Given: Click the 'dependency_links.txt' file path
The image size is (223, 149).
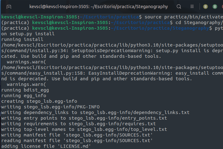Looking at the screenshot, I should coord(135,112).
